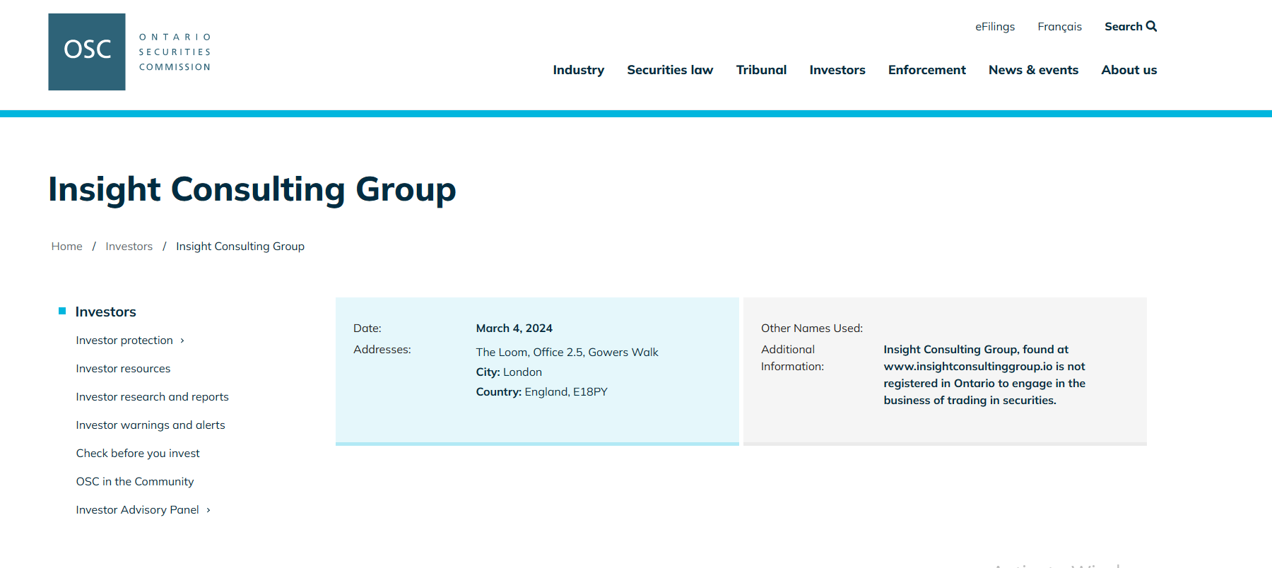
Task: Open the Enforcement menu
Action: click(926, 70)
